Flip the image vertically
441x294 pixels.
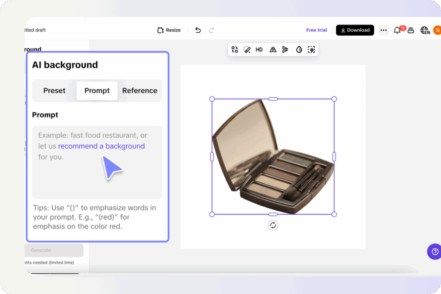point(285,50)
